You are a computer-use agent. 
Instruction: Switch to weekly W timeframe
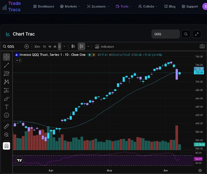[50, 47]
